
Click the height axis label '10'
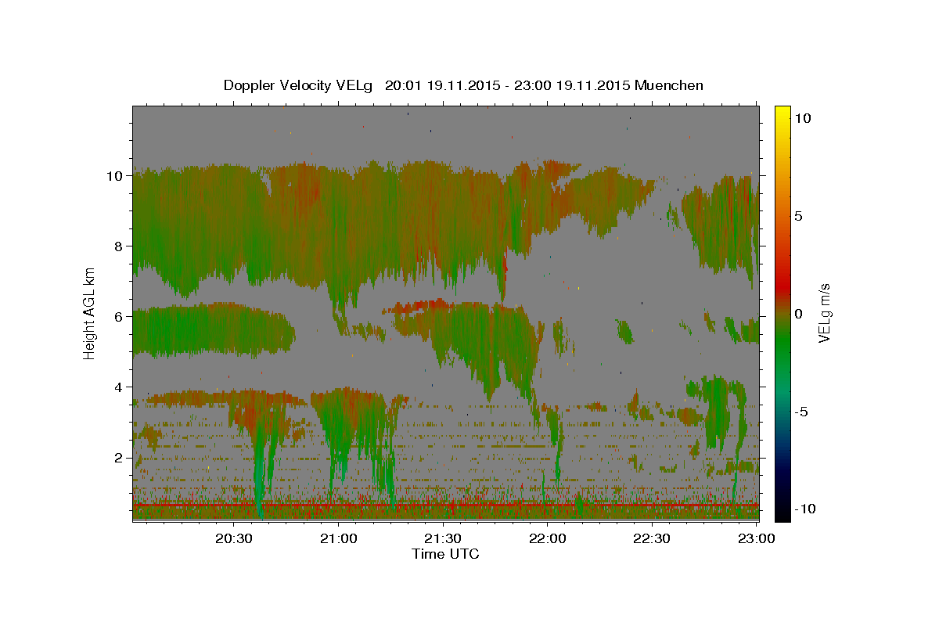point(113,176)
